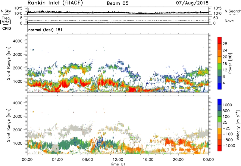Click the '16:00' time axis tick label
The width and height of the screenshot is (241, 166).
point(148,160)
